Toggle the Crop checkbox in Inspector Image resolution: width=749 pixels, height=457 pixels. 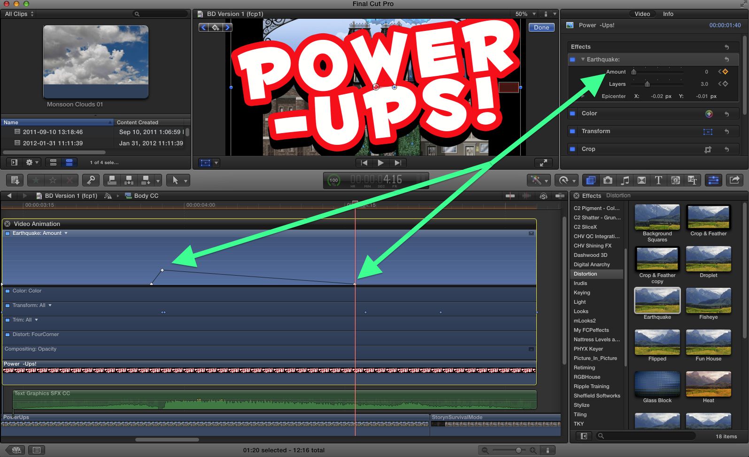(x=572, y=149)
